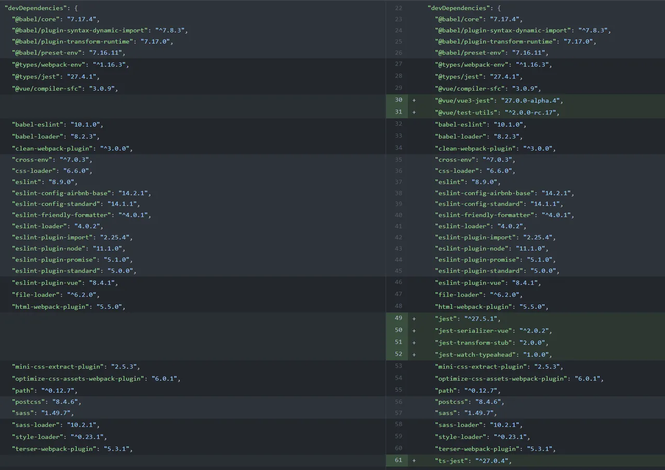
Task: Click line number 29 in the gutter
Action: (398, 88)
